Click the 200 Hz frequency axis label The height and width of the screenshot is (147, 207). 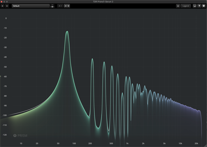pyautogui.click(x=90, y=144)
